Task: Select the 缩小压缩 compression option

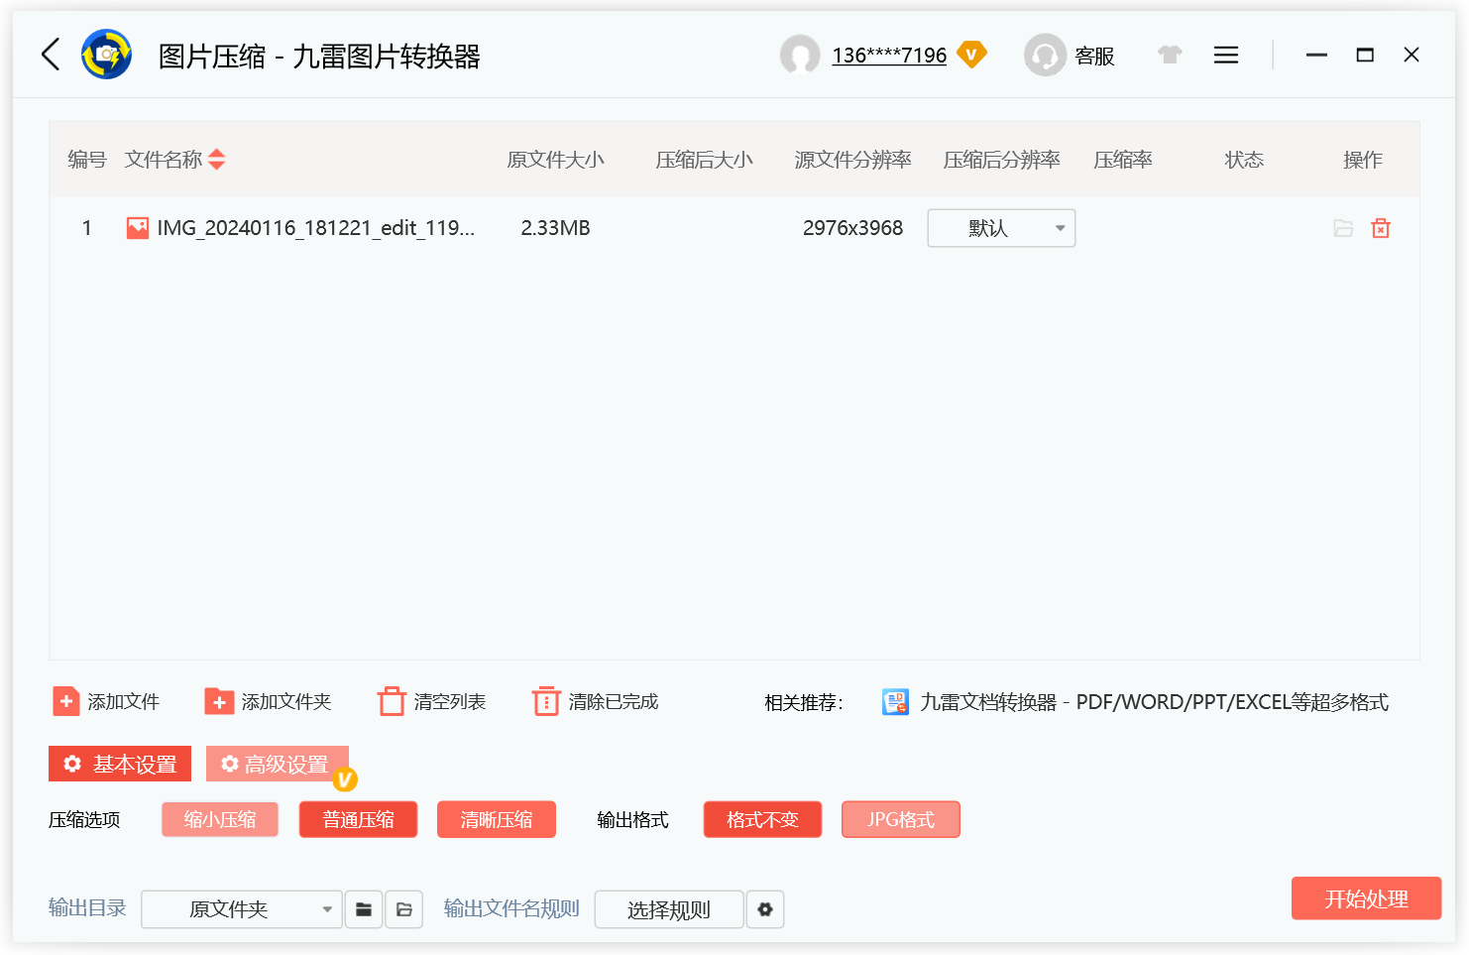Action: 219,819
